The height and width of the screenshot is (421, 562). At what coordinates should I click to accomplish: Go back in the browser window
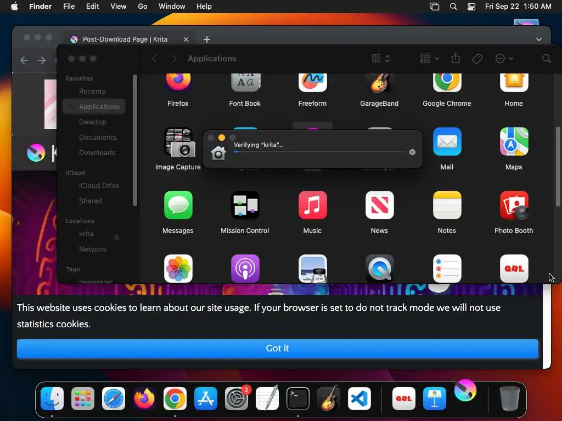(x=24, y=60)
